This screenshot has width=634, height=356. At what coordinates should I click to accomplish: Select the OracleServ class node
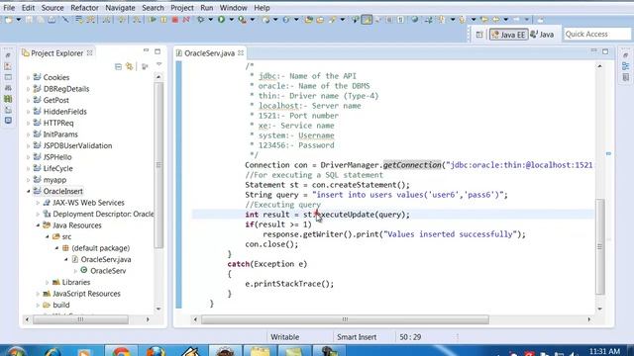(x=108, y=271)
